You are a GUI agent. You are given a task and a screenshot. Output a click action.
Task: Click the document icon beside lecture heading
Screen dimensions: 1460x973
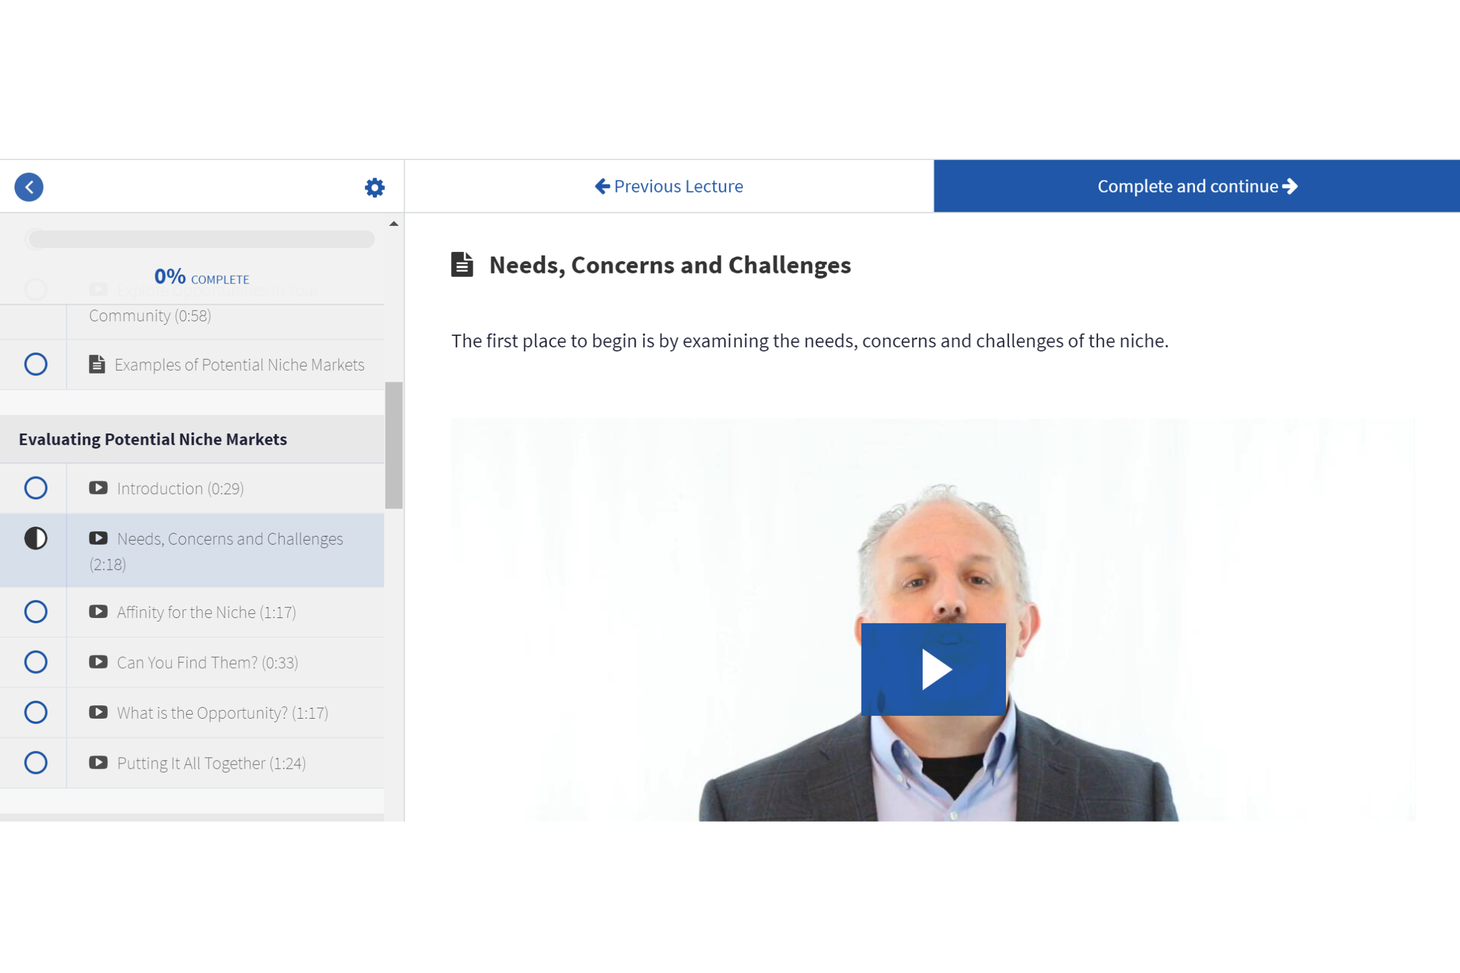[462, 264]
